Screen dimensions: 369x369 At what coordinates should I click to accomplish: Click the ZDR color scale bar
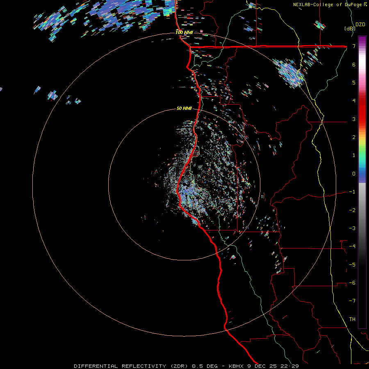click(362, 182)
